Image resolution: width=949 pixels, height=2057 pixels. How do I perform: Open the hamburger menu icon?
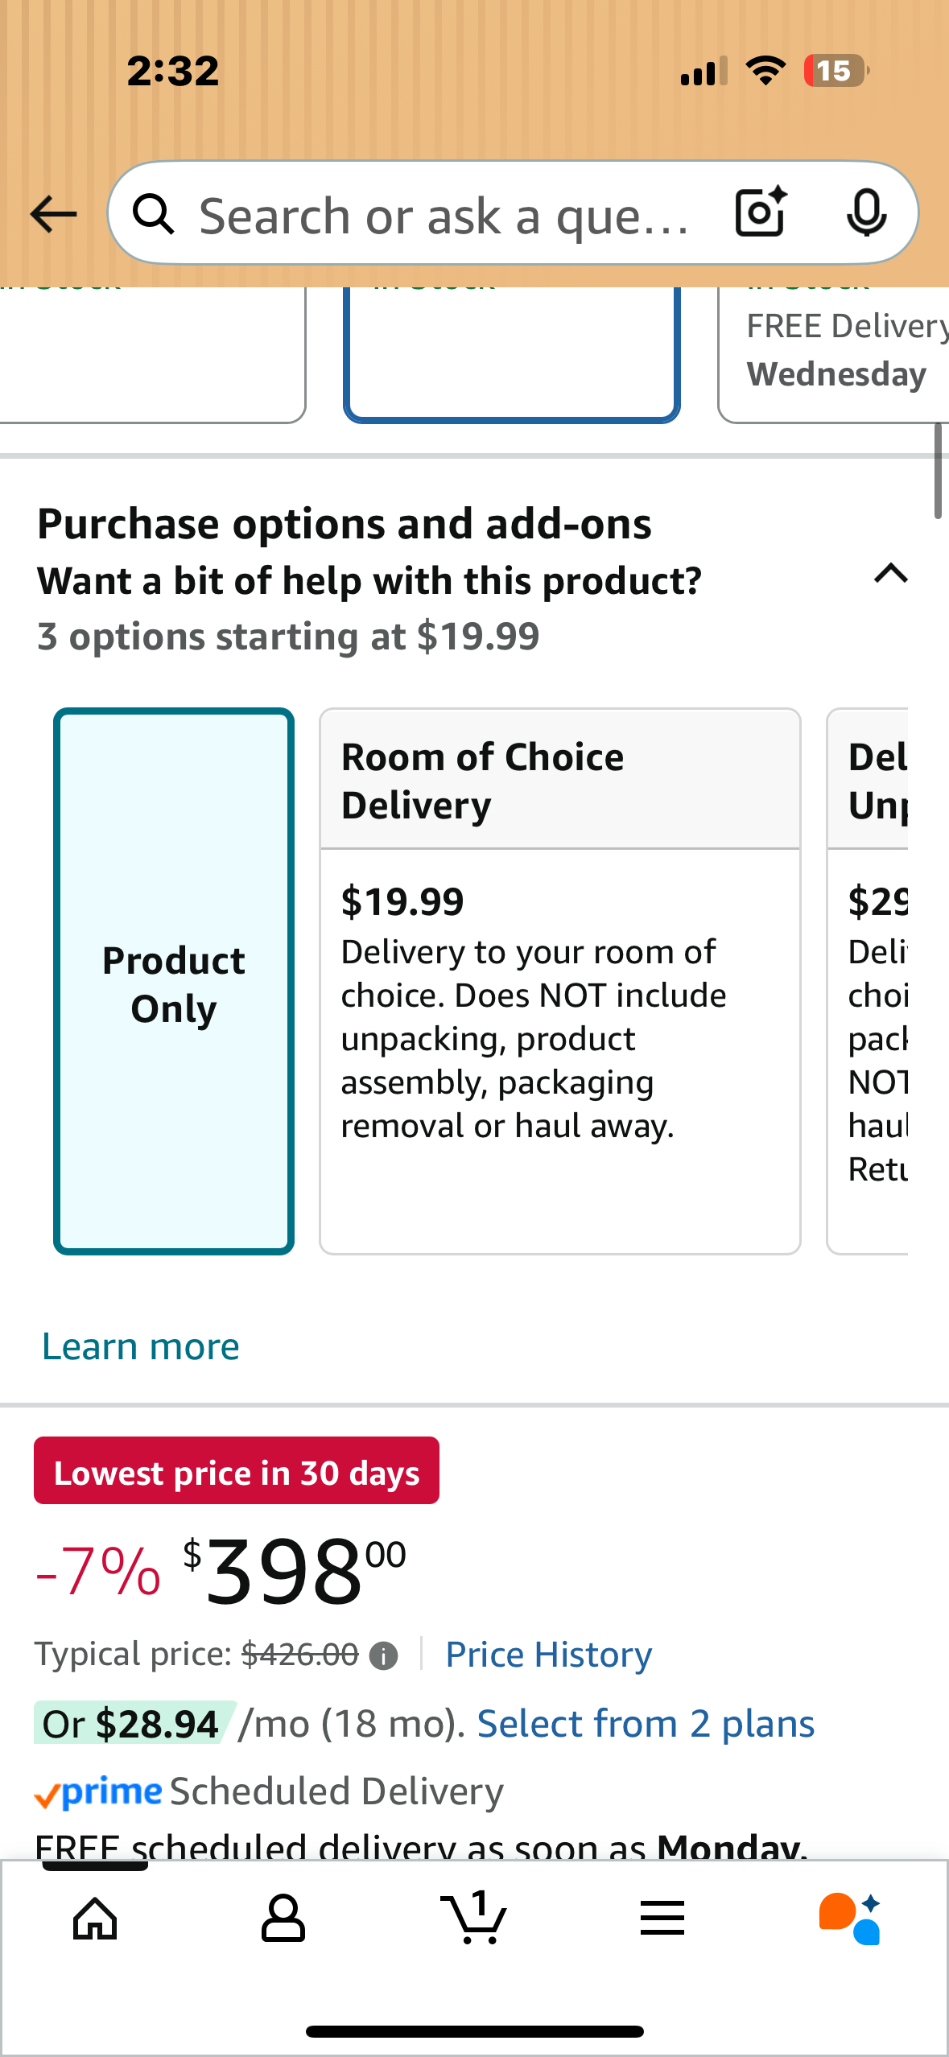[x=662, y=1919]
